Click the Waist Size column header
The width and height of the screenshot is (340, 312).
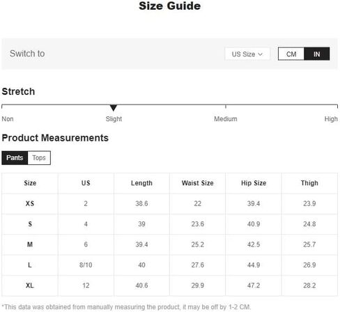[197, 183]
